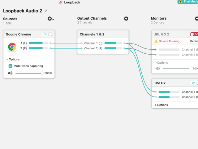
Task: Click the Trial Mode badge
Action: [x=188, y=2]
